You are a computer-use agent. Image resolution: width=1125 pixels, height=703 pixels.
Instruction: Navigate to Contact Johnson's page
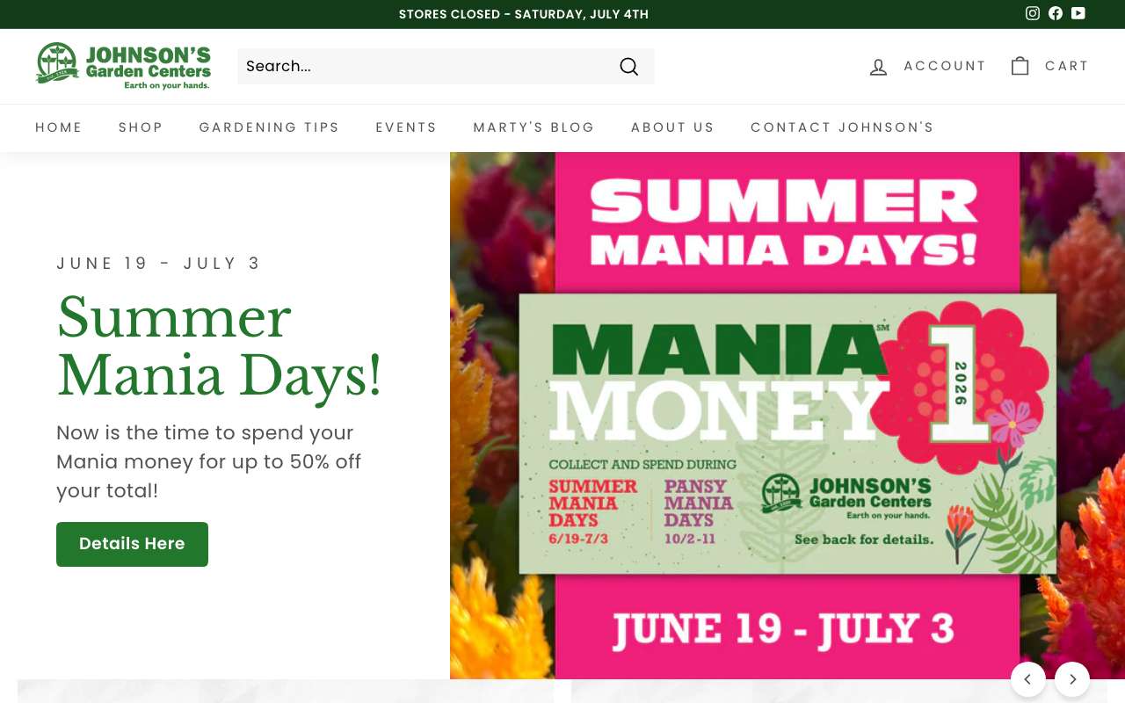pyautogui.click(x=842, y=127)
